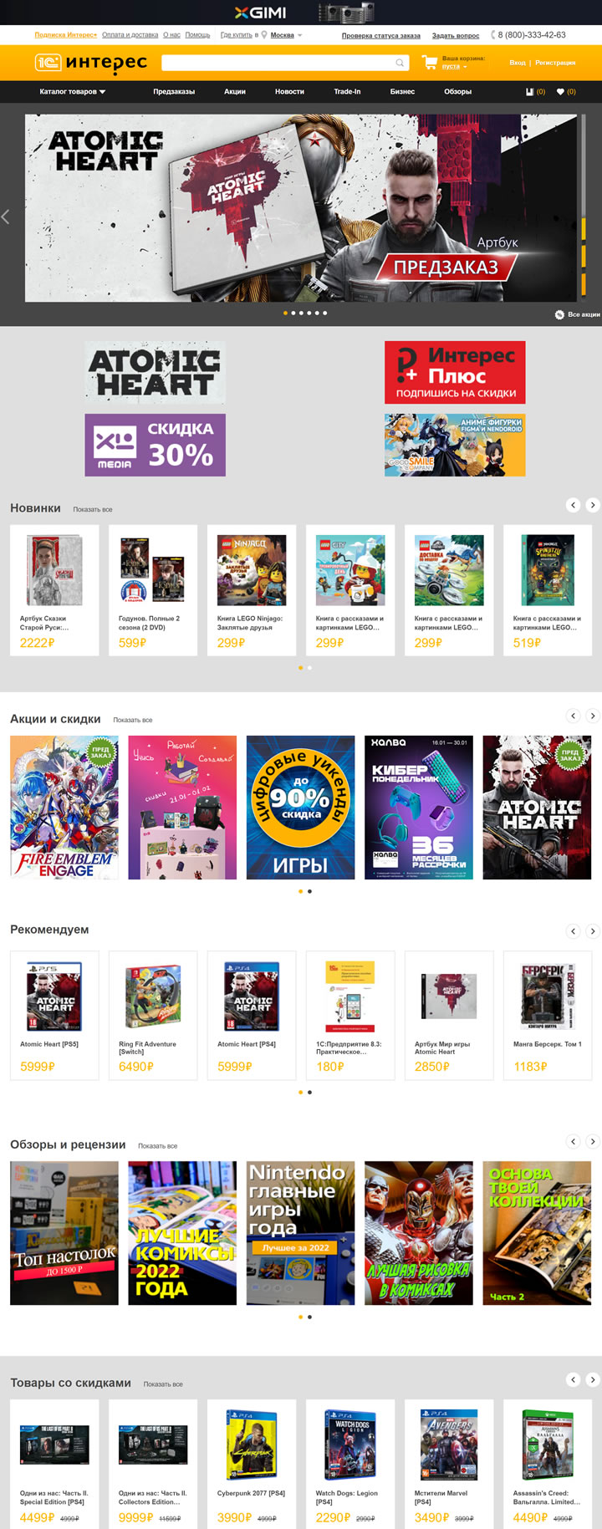The width and height of the screenshot is (602, 1529).
Task: Open the Москва city selector
Action: [283, 35]
